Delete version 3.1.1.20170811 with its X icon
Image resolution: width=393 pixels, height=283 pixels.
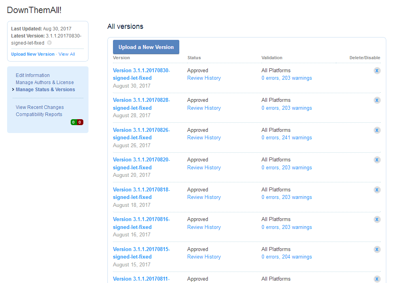tap(377, 279)
